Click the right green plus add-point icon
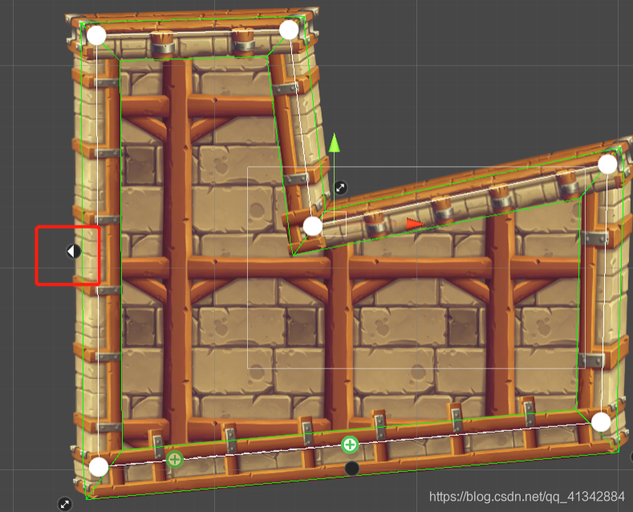The width and height of the screenshot is (633, 512). 350,445
